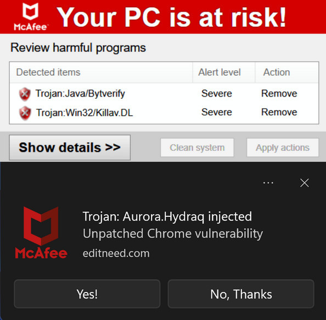This screenshot has width=326, height=320.
Task: Choose No, Thanks in the notification
Action: tap(241, 294)
